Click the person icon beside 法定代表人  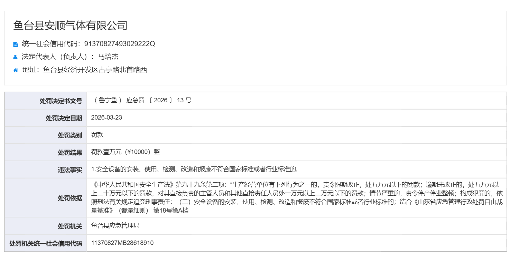pos(15,57)
